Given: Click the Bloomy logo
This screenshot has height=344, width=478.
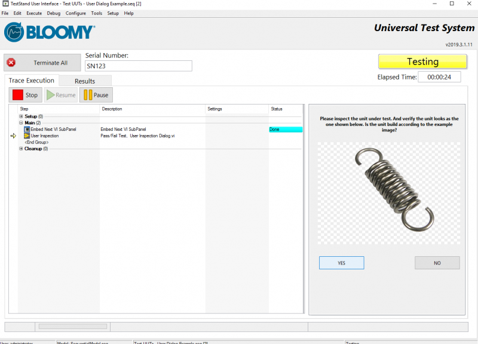Looking at the screenshot, I should click(50, 32).
